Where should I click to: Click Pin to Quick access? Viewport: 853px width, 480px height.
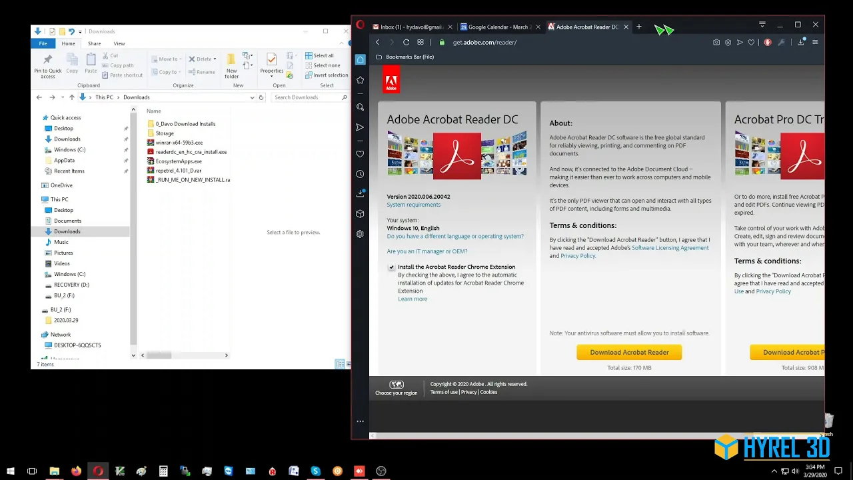(x=48, y=67)
